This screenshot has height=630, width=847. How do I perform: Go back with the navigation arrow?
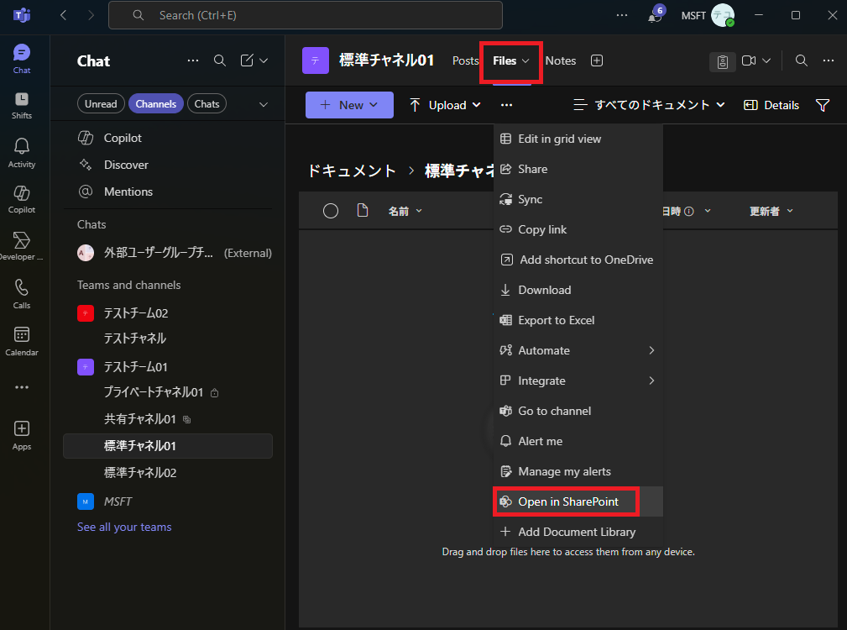(x=64, y=15)
